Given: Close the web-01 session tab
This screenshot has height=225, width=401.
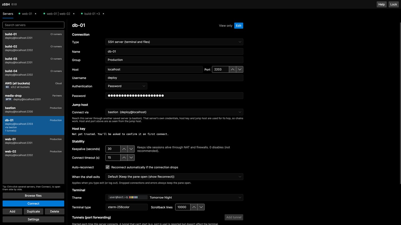Looking at the screenshot, I should (x=36, y=14).
